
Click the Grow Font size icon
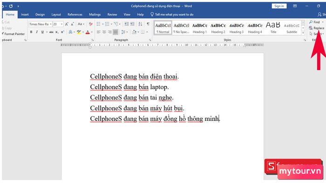pyautogui.click(x=67, y=24)
